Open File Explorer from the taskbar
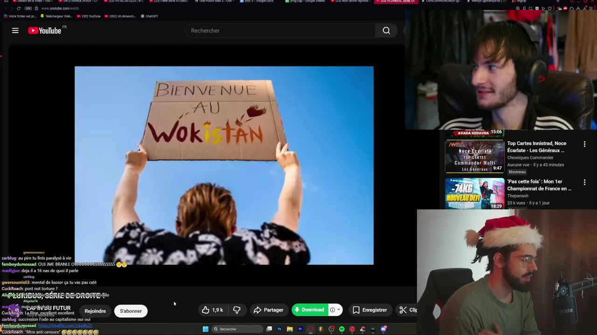Screen dimensions: 597x335 [x=290, y=329]
